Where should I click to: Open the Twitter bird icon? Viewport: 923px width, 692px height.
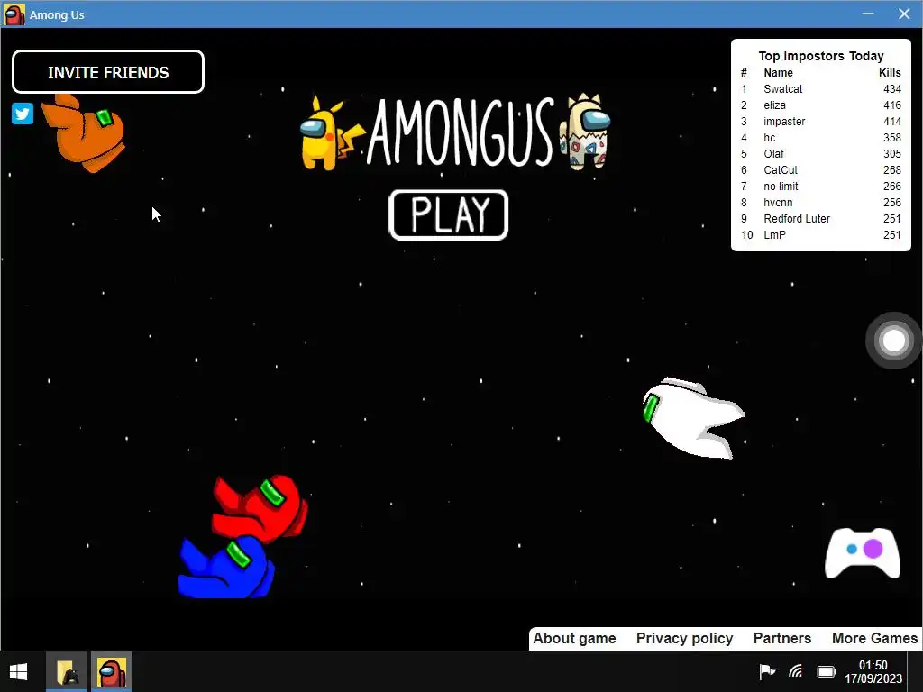(23, 114)
